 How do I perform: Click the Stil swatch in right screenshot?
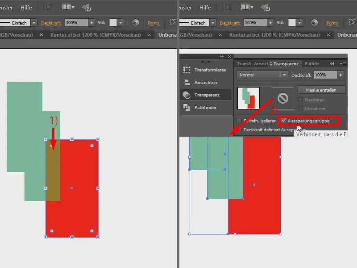click(x=292, y=23)
